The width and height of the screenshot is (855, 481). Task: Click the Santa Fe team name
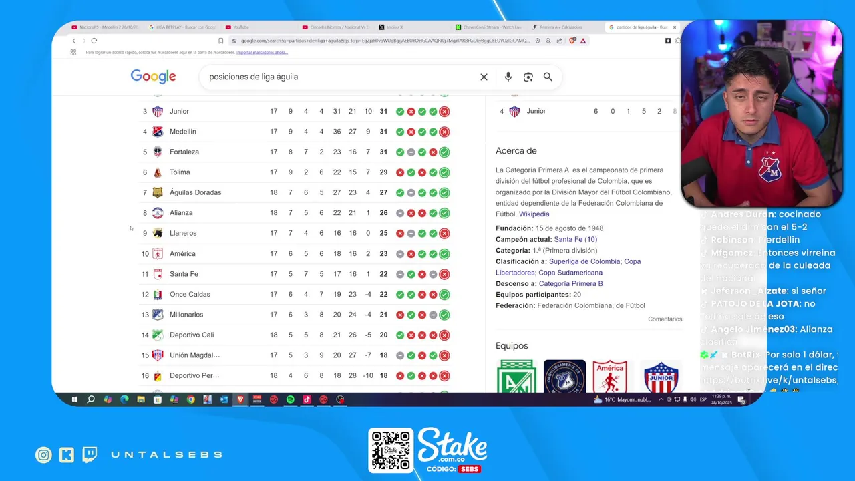coord(184,274)
